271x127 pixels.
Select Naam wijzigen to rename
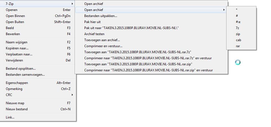point(38,42)
